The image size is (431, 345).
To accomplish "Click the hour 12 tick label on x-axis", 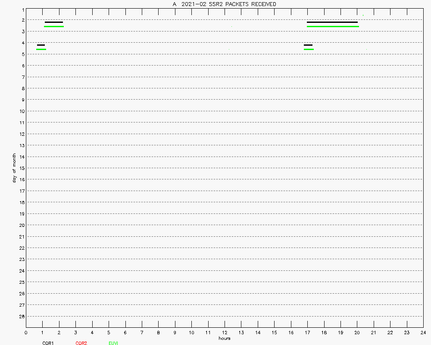I will click(225, 332).
